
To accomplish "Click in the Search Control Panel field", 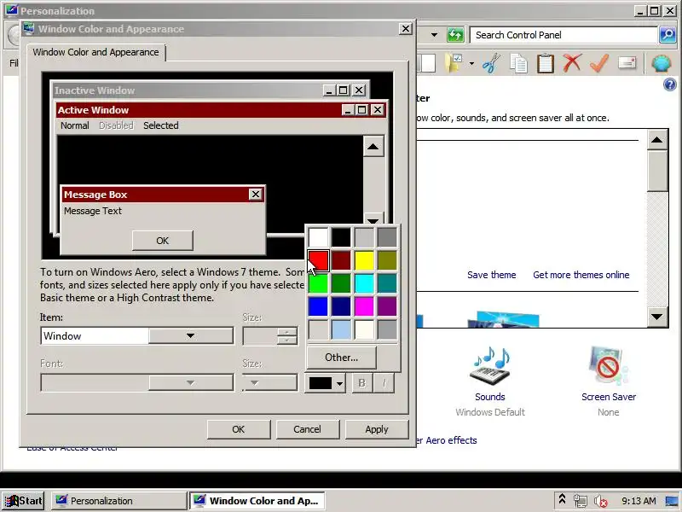I will (x=564, y=35).
